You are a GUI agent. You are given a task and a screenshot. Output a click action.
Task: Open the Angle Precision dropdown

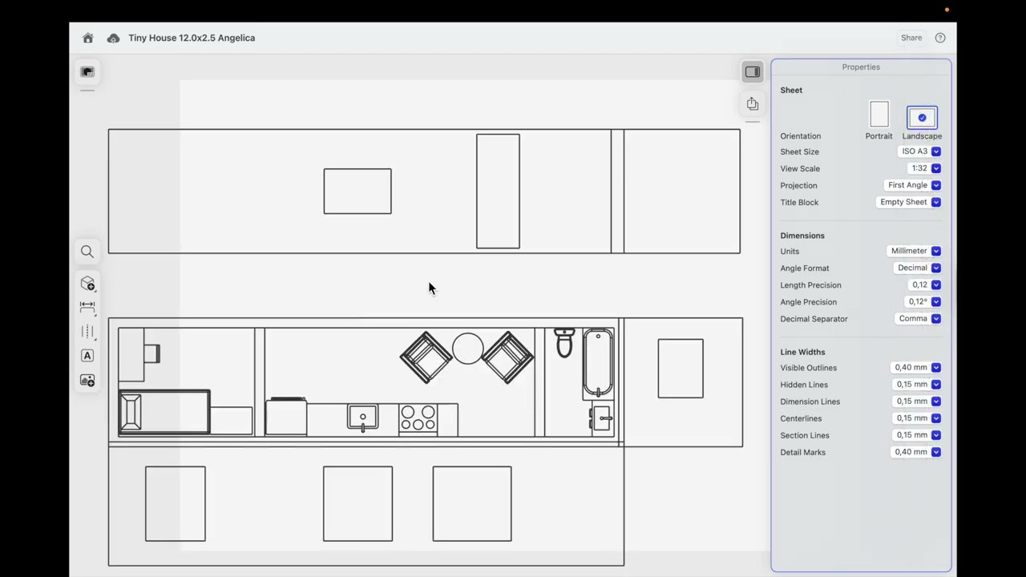(923, 301)
